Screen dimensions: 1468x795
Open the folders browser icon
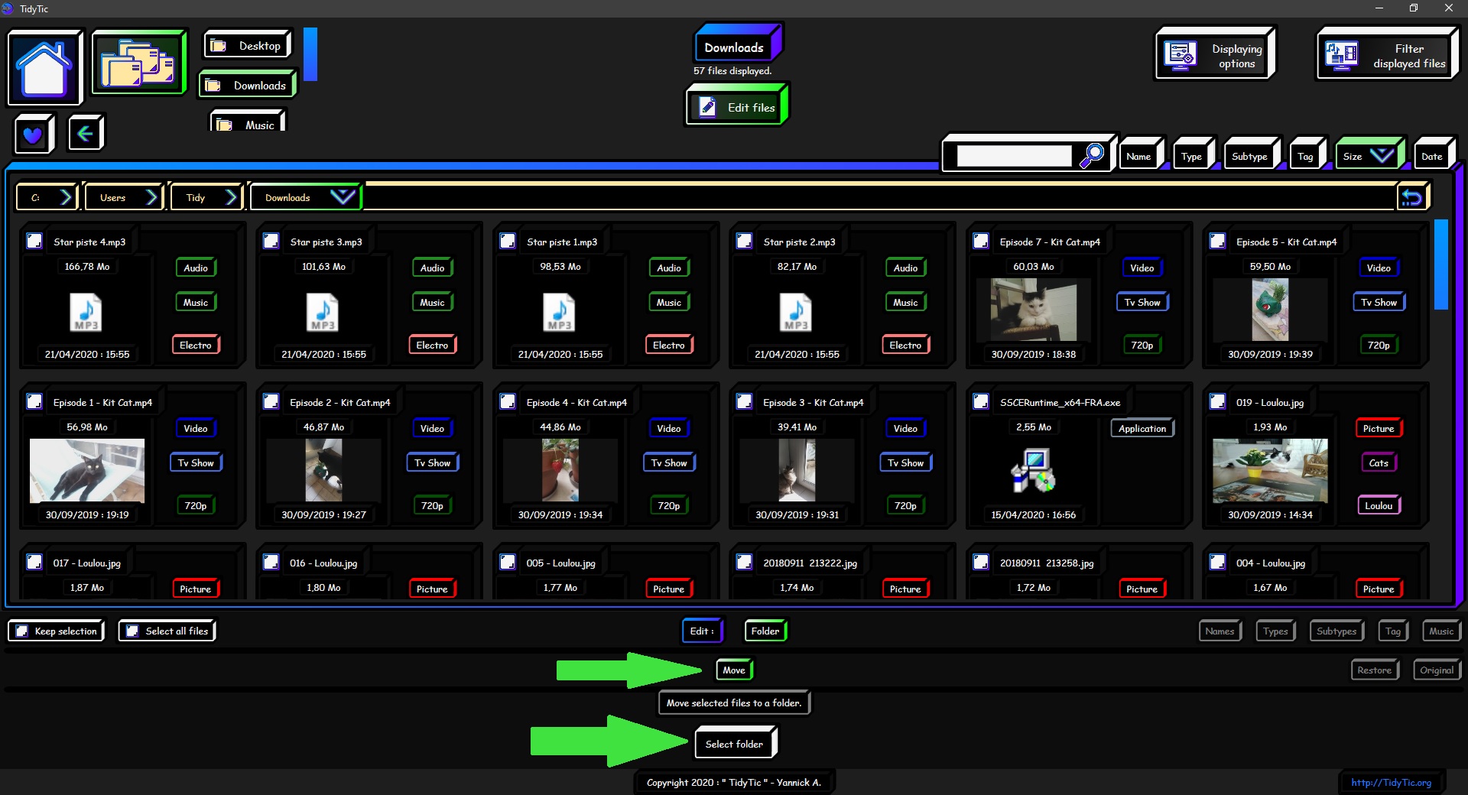138,63
